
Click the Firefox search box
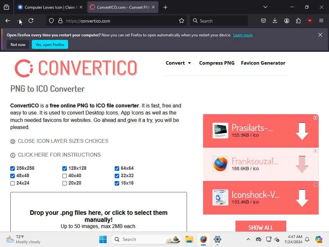pos(219,21)
